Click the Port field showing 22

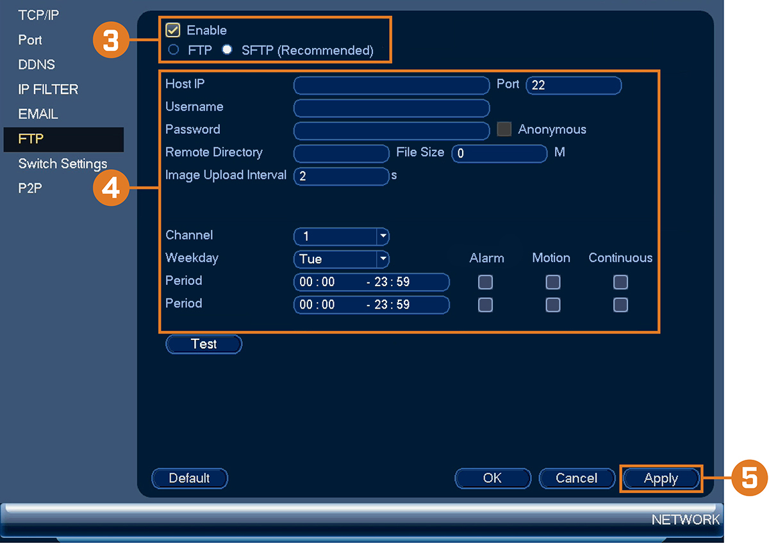click(574, 85)
